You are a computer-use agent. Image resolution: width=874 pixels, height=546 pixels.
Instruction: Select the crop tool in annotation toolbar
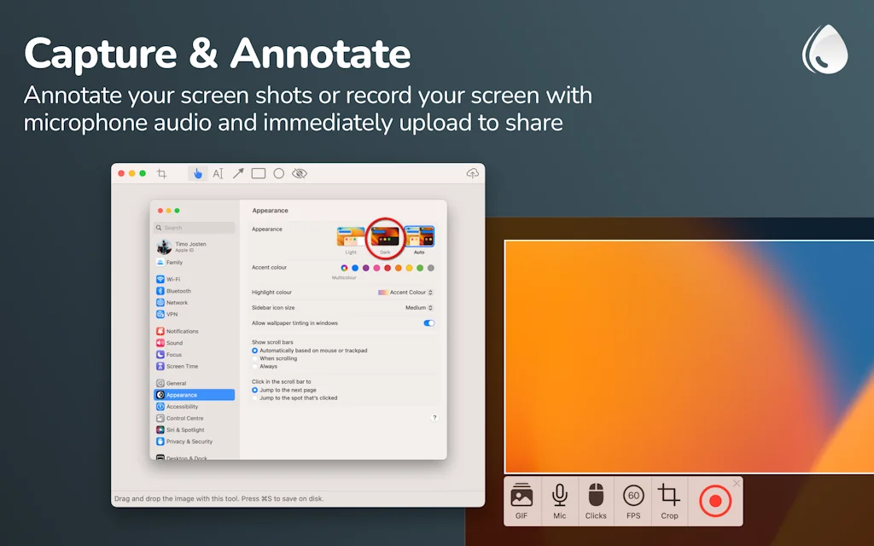(x=162, y=173)
